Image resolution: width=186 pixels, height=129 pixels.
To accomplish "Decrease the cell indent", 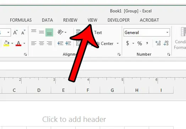I will [60, 43].
